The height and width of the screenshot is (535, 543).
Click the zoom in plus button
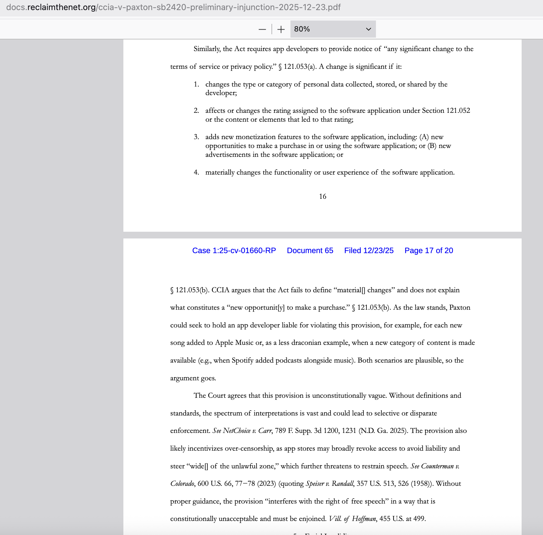point(281,29)
